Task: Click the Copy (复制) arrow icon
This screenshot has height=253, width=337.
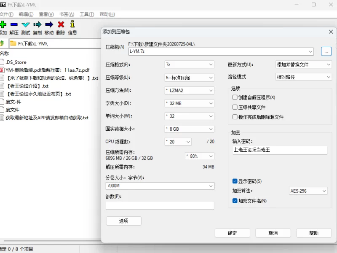Action: (x=37, y=24)
